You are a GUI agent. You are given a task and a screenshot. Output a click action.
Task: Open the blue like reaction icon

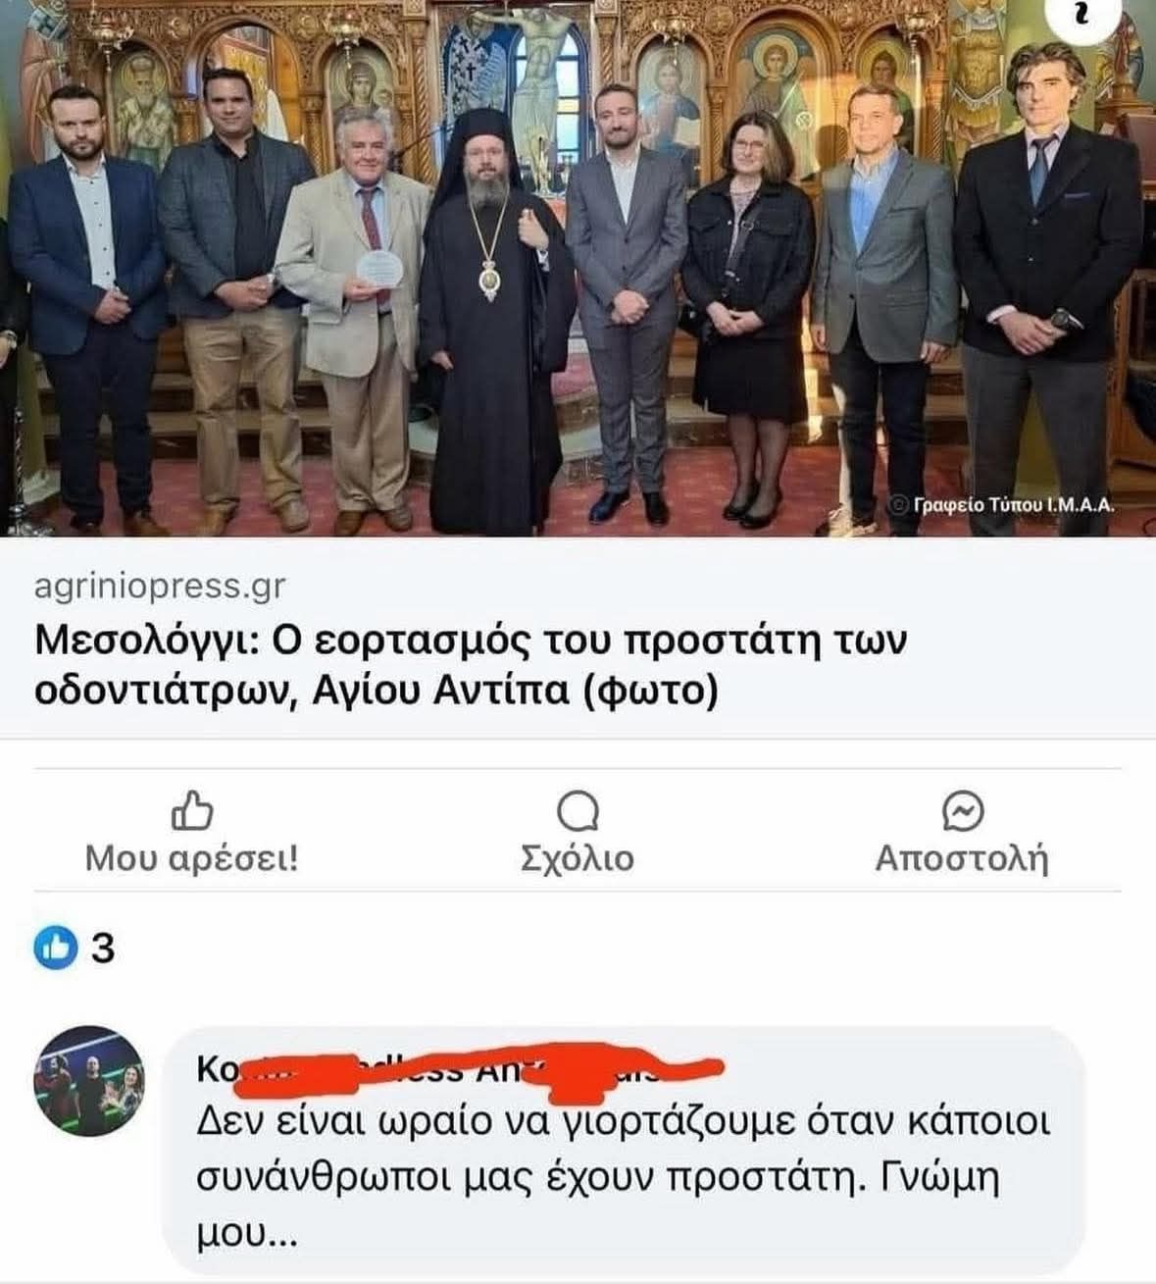point(55,948)
